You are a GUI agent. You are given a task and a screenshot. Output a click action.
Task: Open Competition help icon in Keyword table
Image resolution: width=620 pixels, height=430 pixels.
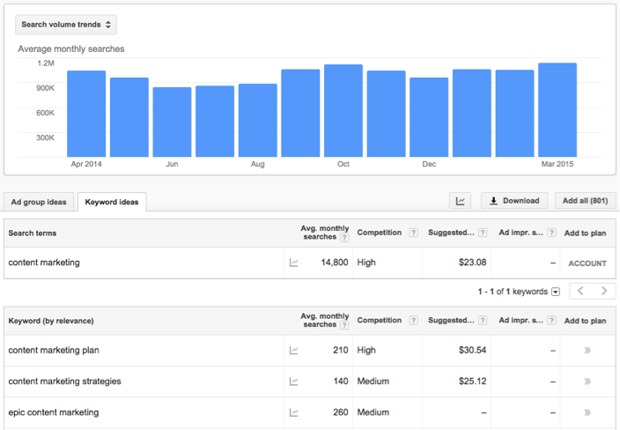[x=413, y=321]
